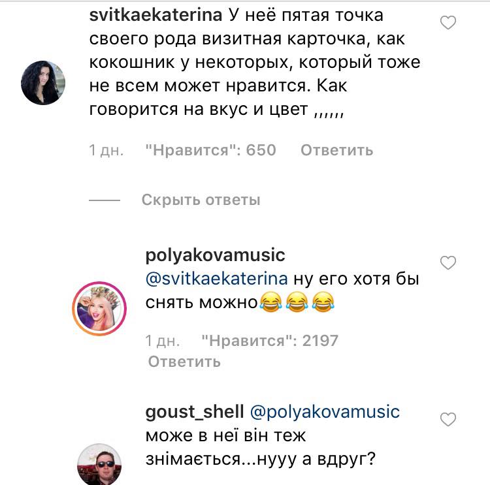Click the 1 дн. timestamp under svitkaekaterina's comment

click(x=106, y=150)
